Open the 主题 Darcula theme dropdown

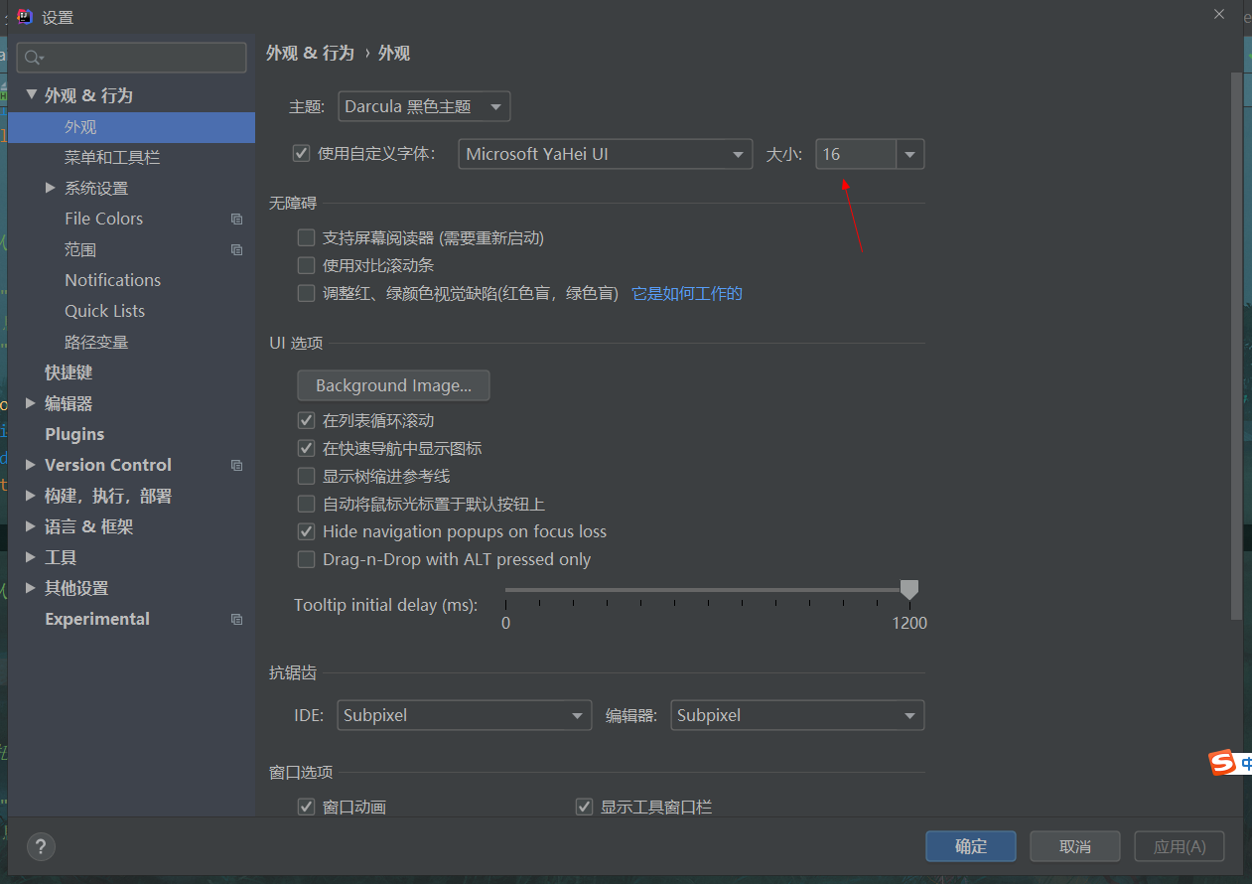(x=424, y=106)
